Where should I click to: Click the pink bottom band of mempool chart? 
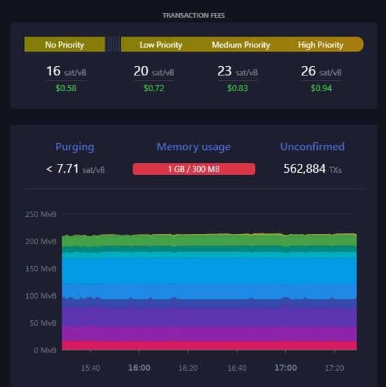point(209,346)
